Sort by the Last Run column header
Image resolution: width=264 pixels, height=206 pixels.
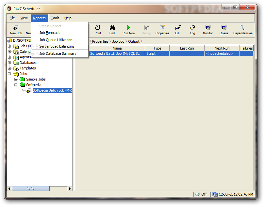[x=187, y=48]
